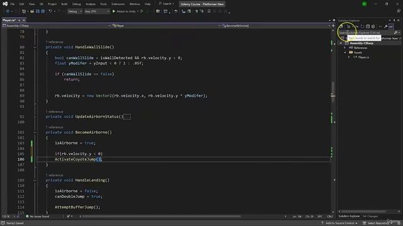Collapse the HandleWallSlide method
The width and height of the screenshot is (403, 226).
coord(35,47)
